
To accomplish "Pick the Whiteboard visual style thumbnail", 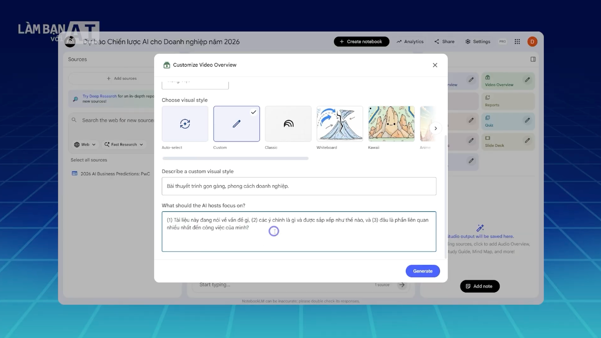I will pyautogui.click(x=339, y=124).
